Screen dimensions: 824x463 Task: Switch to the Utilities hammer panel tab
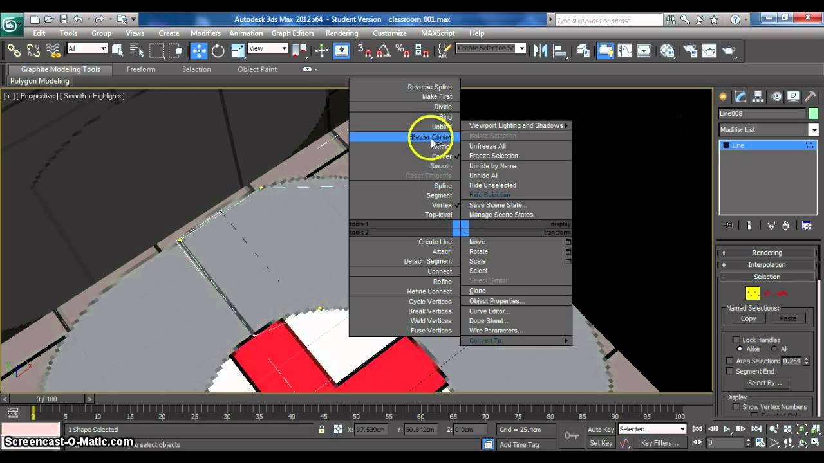click(811, 96)
